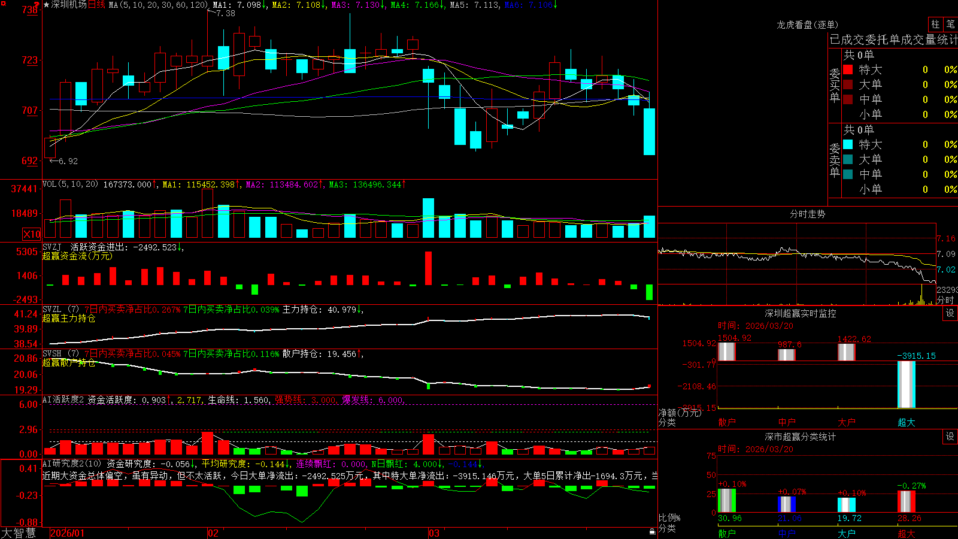Click the last large cyan candlestick on K-line chart
The width and height of the screenshot is (958, 539).
[649, 132]
